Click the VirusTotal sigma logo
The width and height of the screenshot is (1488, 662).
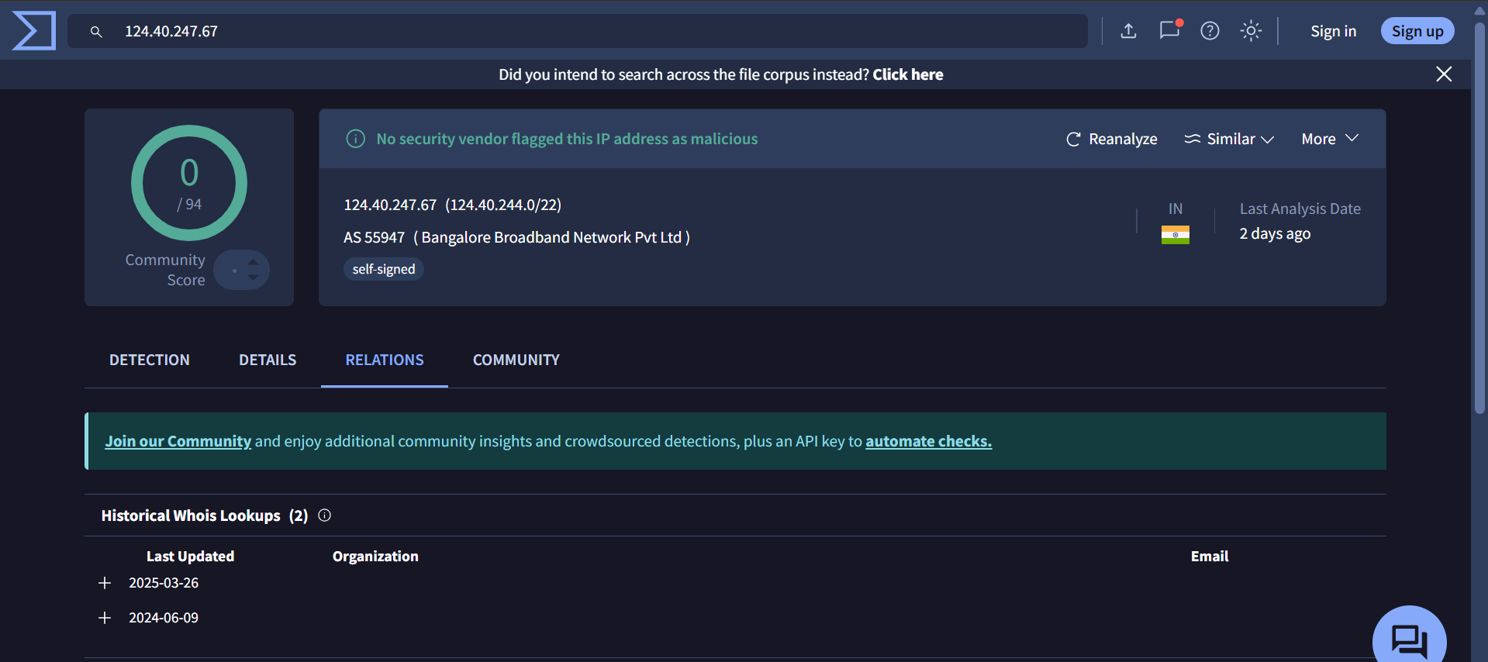34,31
